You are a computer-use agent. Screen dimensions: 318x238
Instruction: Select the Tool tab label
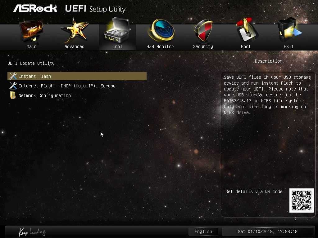117,46
